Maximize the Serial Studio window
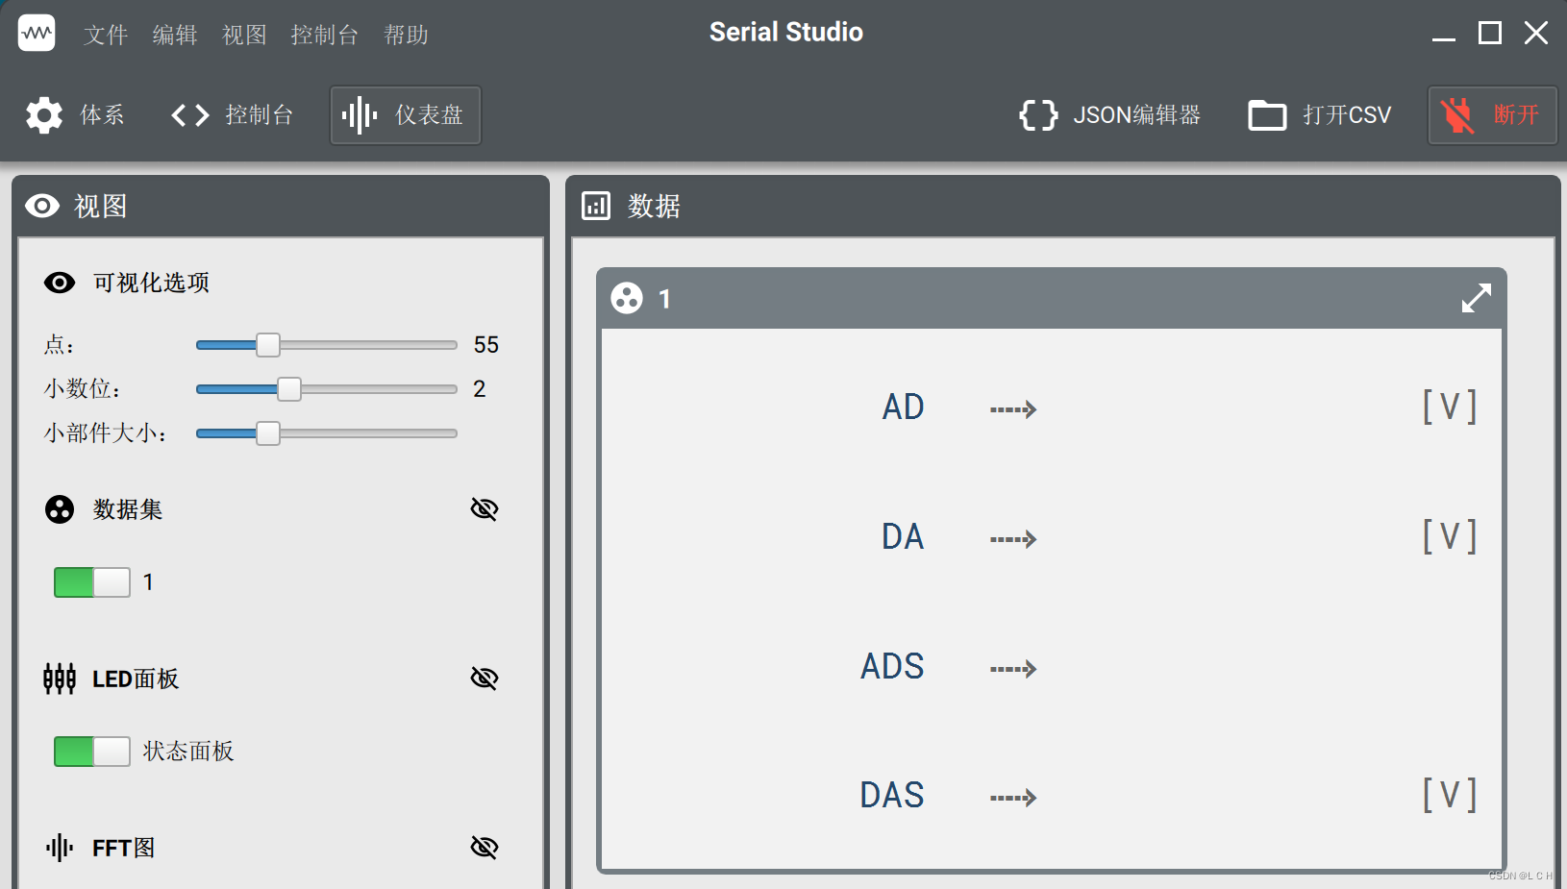The width and height of the screenshot is (1567, 889). [x=1490, y=34]
